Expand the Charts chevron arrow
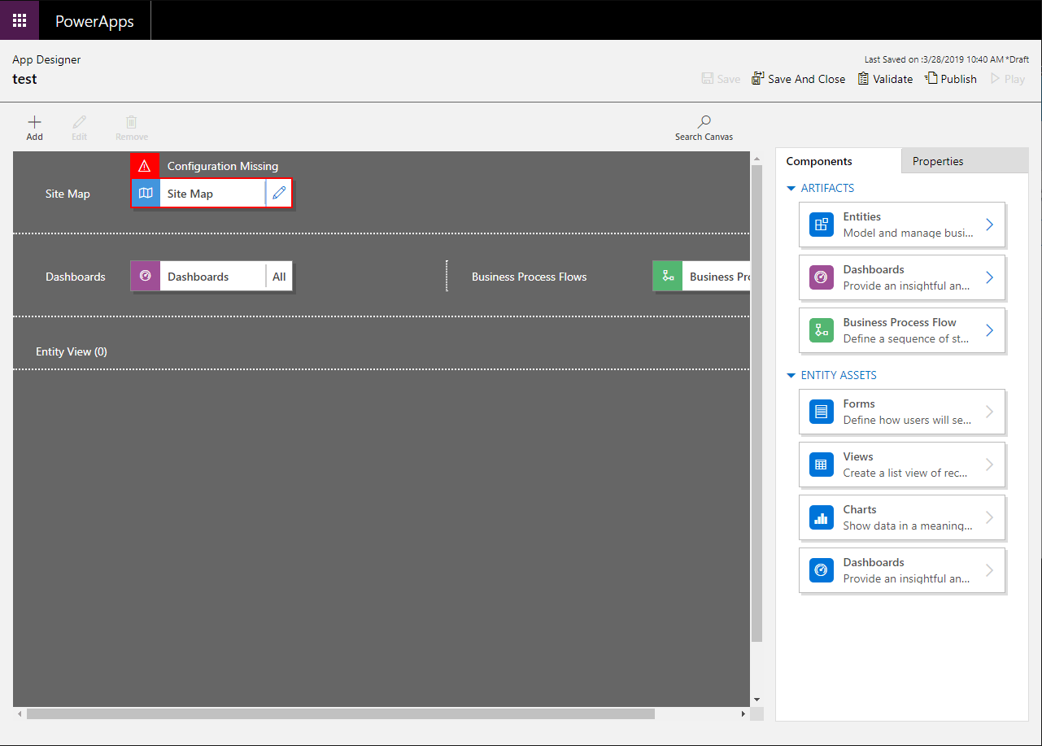1042x746 pixels. [x=990, y=517]
